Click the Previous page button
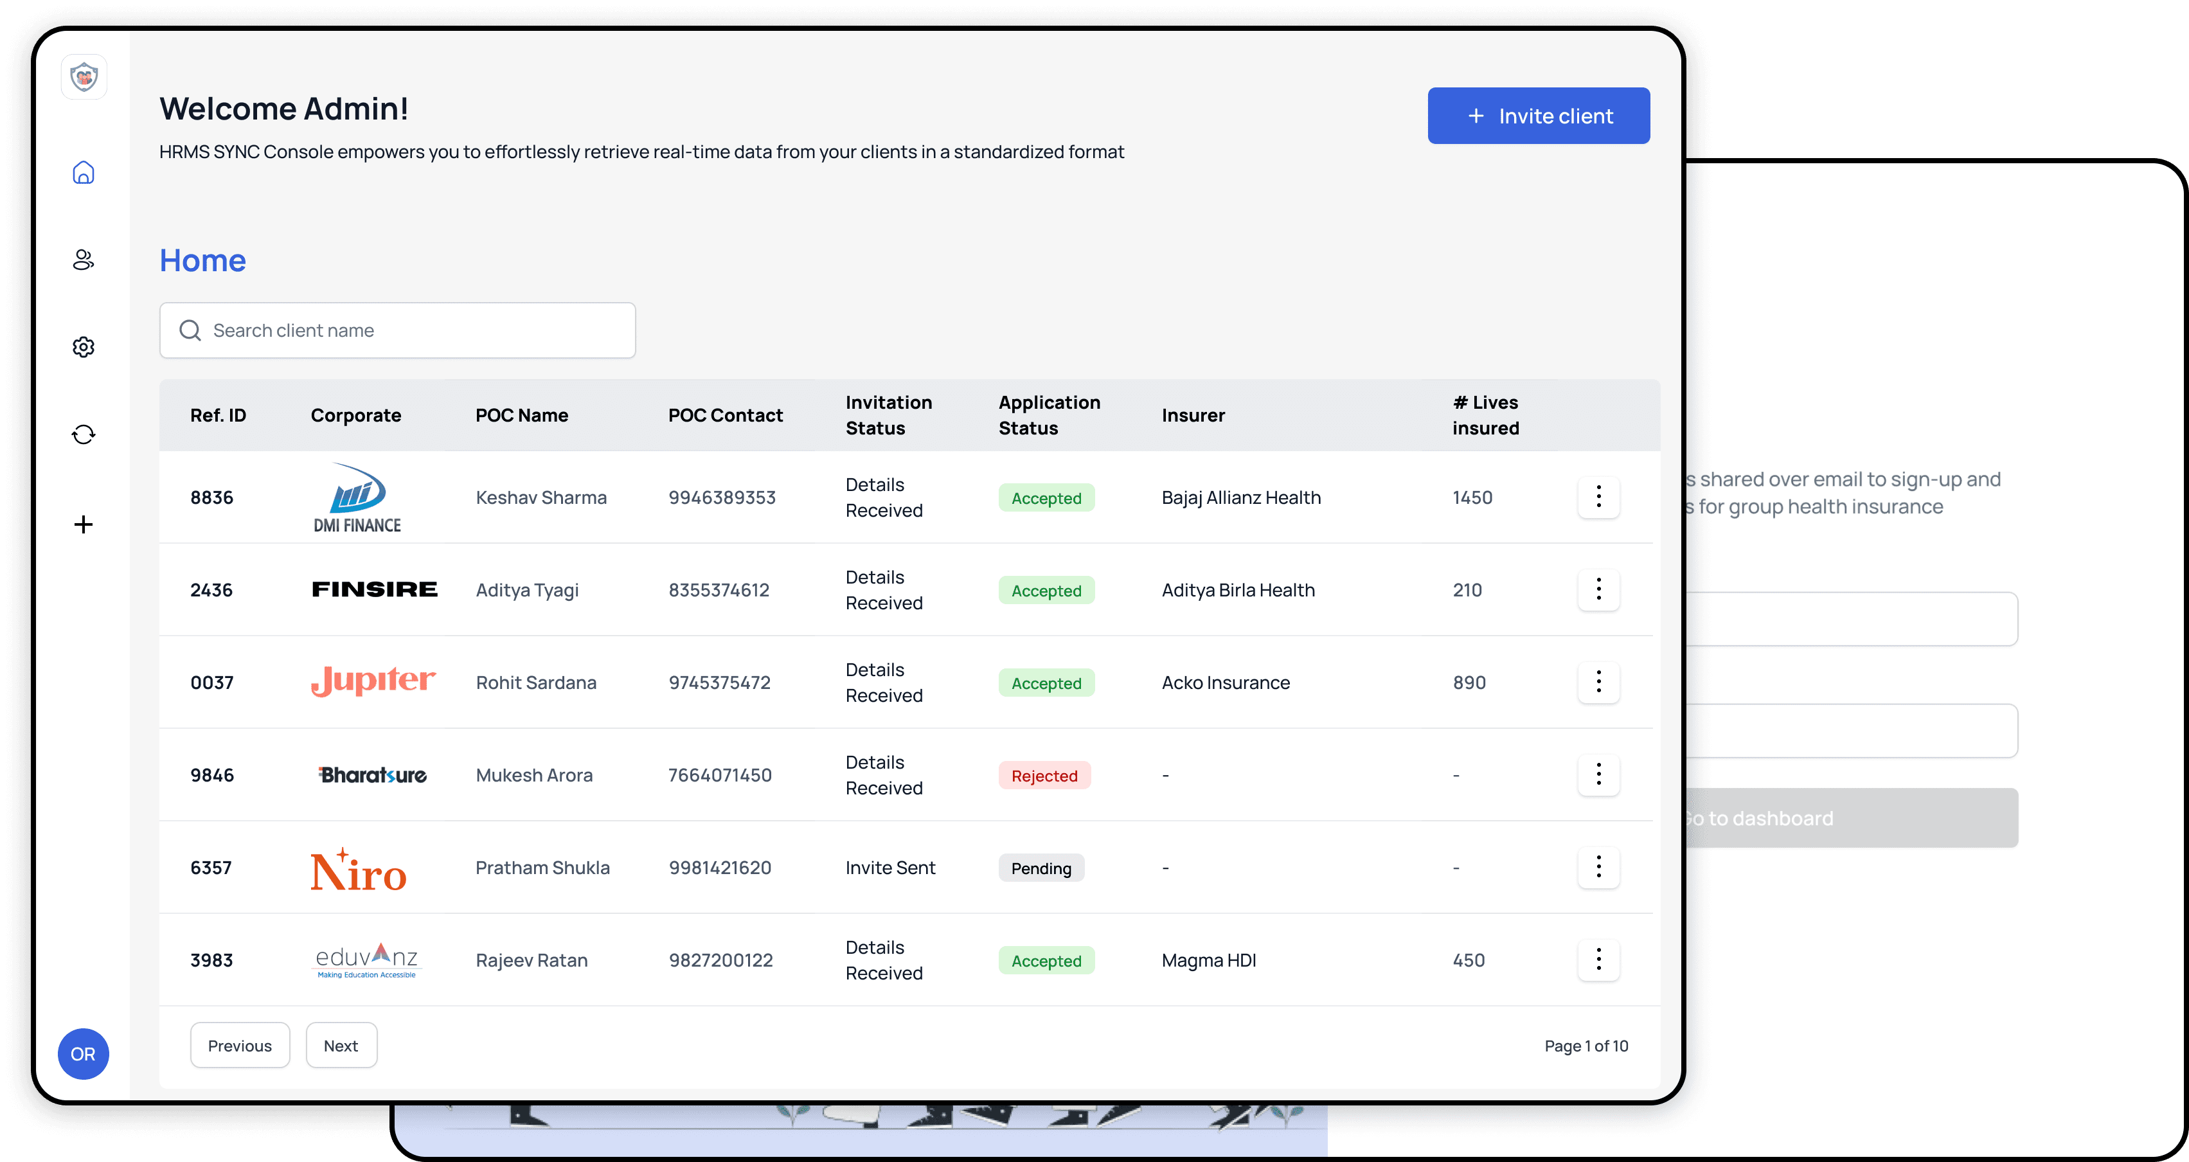The height and width of the screenshot is (1162, 2189). point(240,1046)
